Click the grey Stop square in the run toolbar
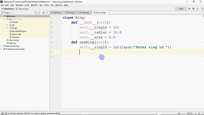Screen dimensions: 204x115 click(x=198, y=9)
